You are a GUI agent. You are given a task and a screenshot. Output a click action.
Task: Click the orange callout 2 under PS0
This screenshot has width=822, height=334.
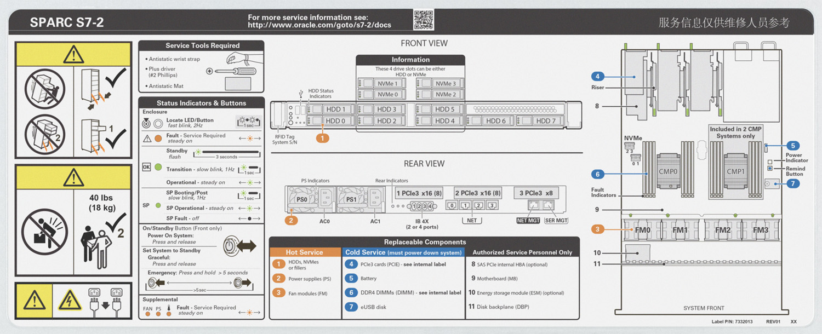pos(292,220)
